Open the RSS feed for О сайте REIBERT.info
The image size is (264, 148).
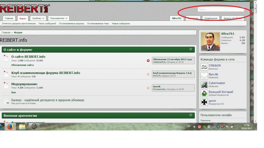click(148, 61)
